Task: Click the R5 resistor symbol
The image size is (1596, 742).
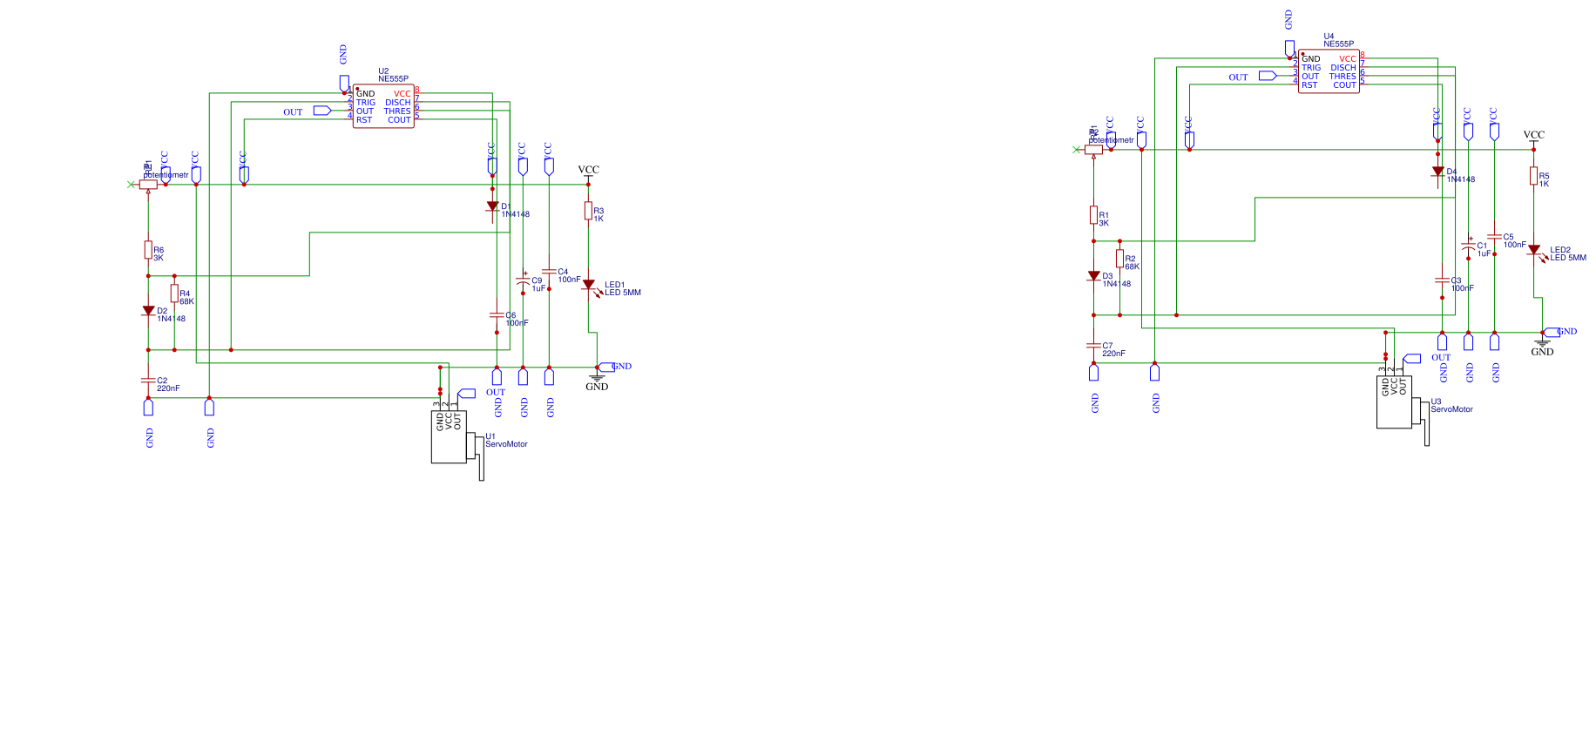Action: 1533,176
